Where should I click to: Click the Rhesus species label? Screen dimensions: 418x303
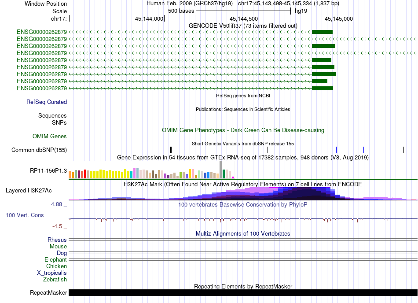(x=57, y=240)
